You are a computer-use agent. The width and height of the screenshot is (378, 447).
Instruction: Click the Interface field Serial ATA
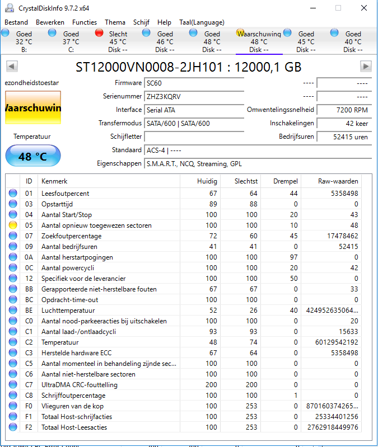(194, 110)
